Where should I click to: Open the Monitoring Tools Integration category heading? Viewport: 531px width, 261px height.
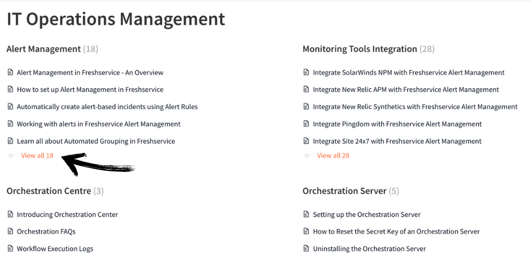[360, 49]
